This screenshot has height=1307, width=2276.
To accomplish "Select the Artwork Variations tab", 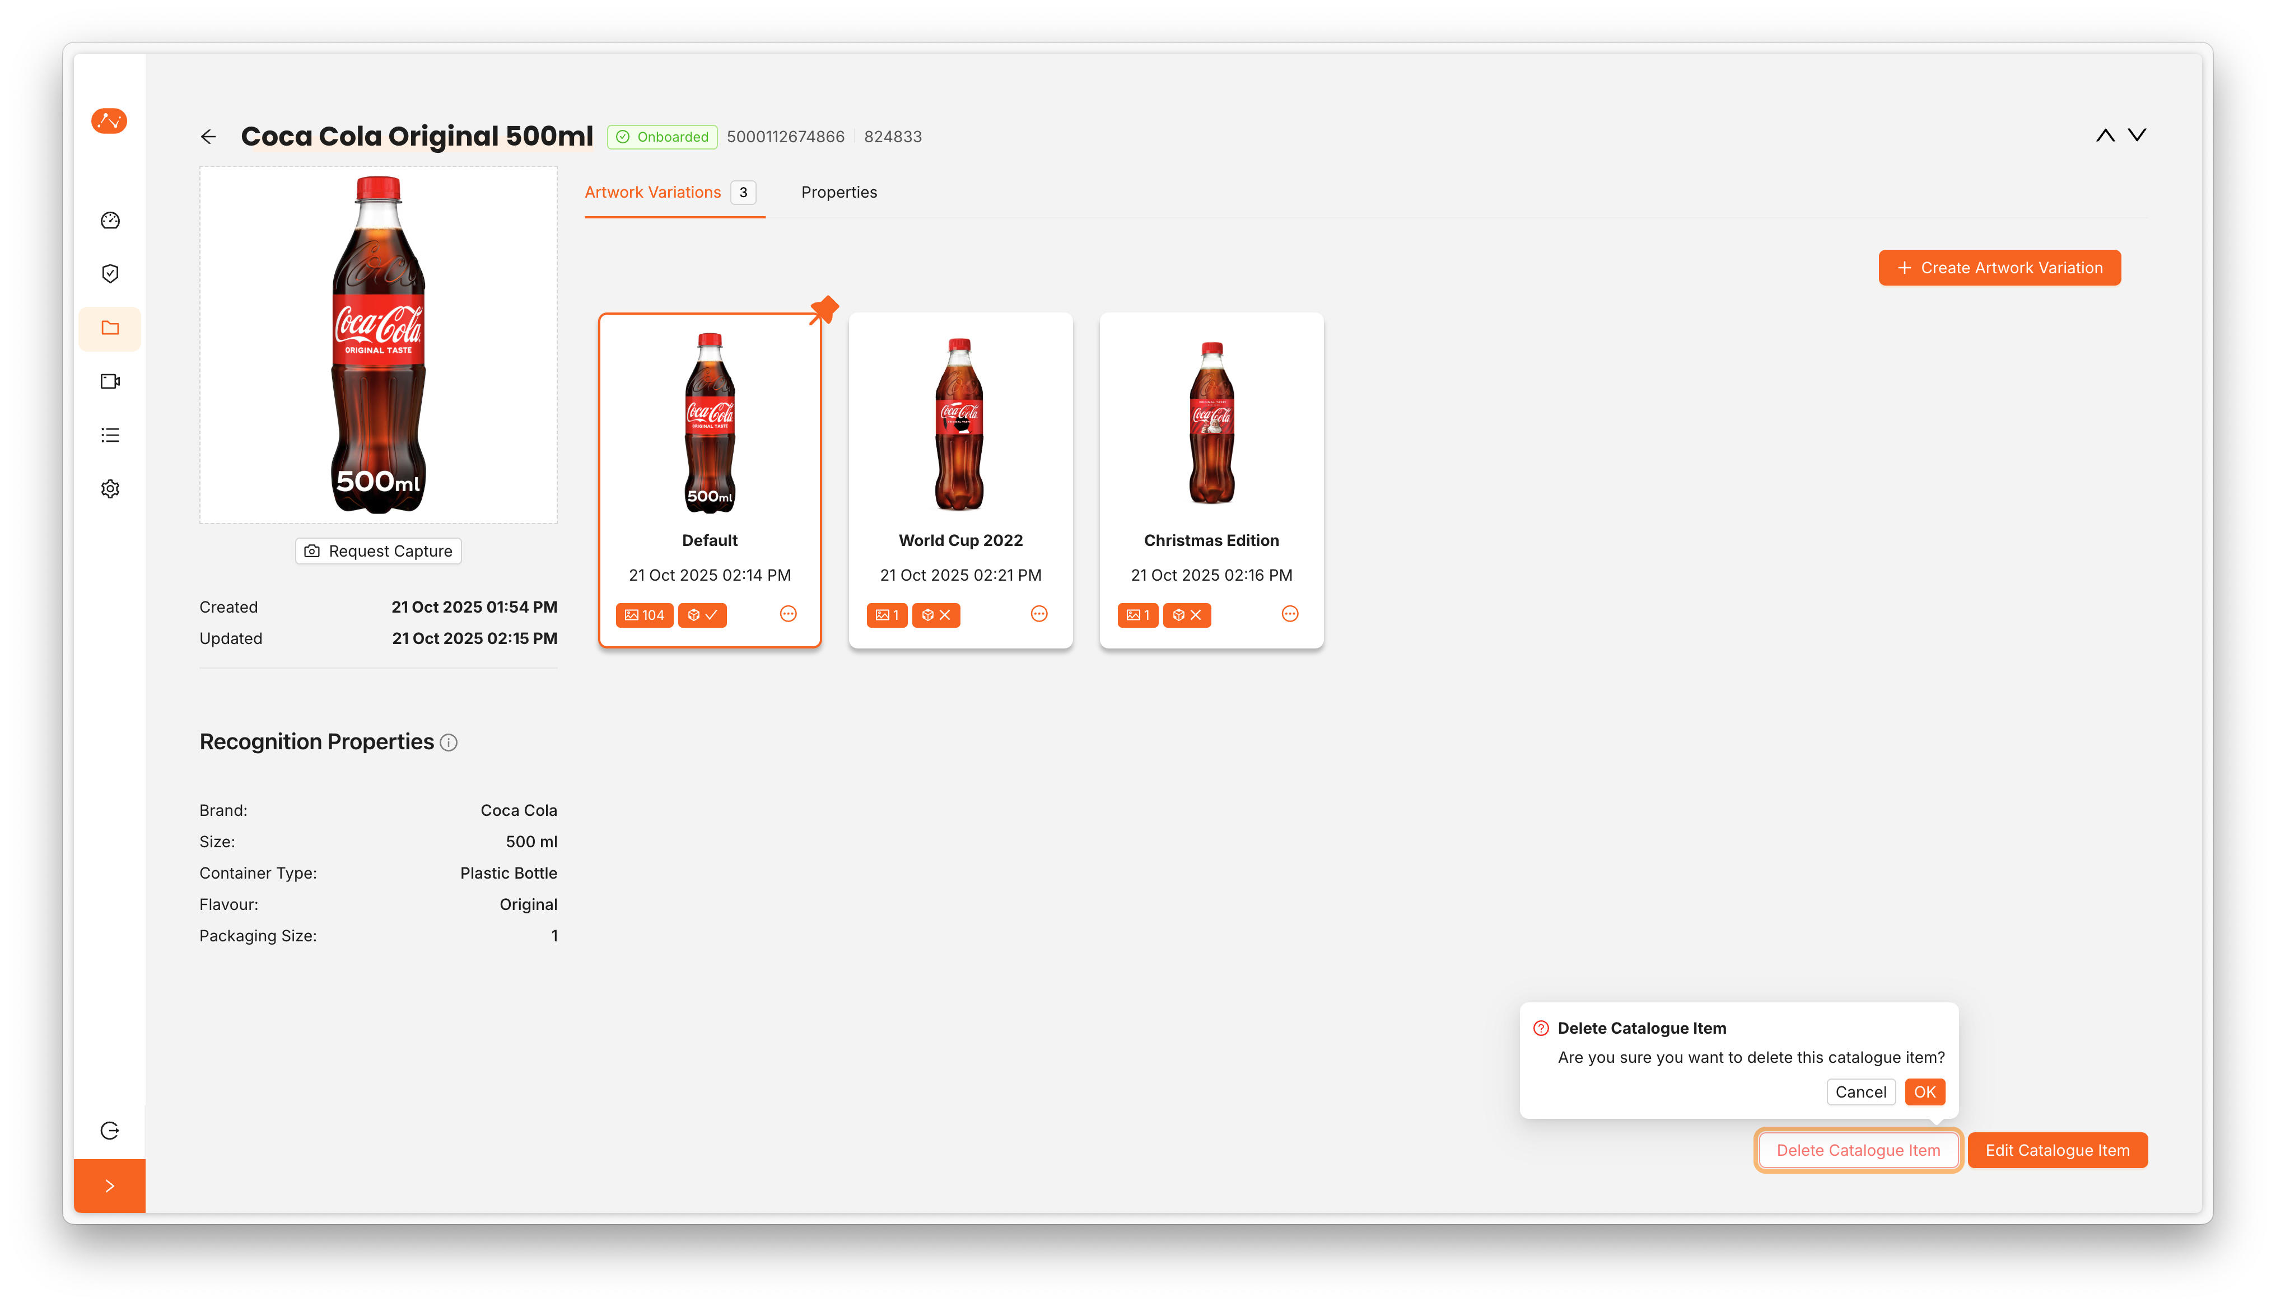I will coord(652,192).
